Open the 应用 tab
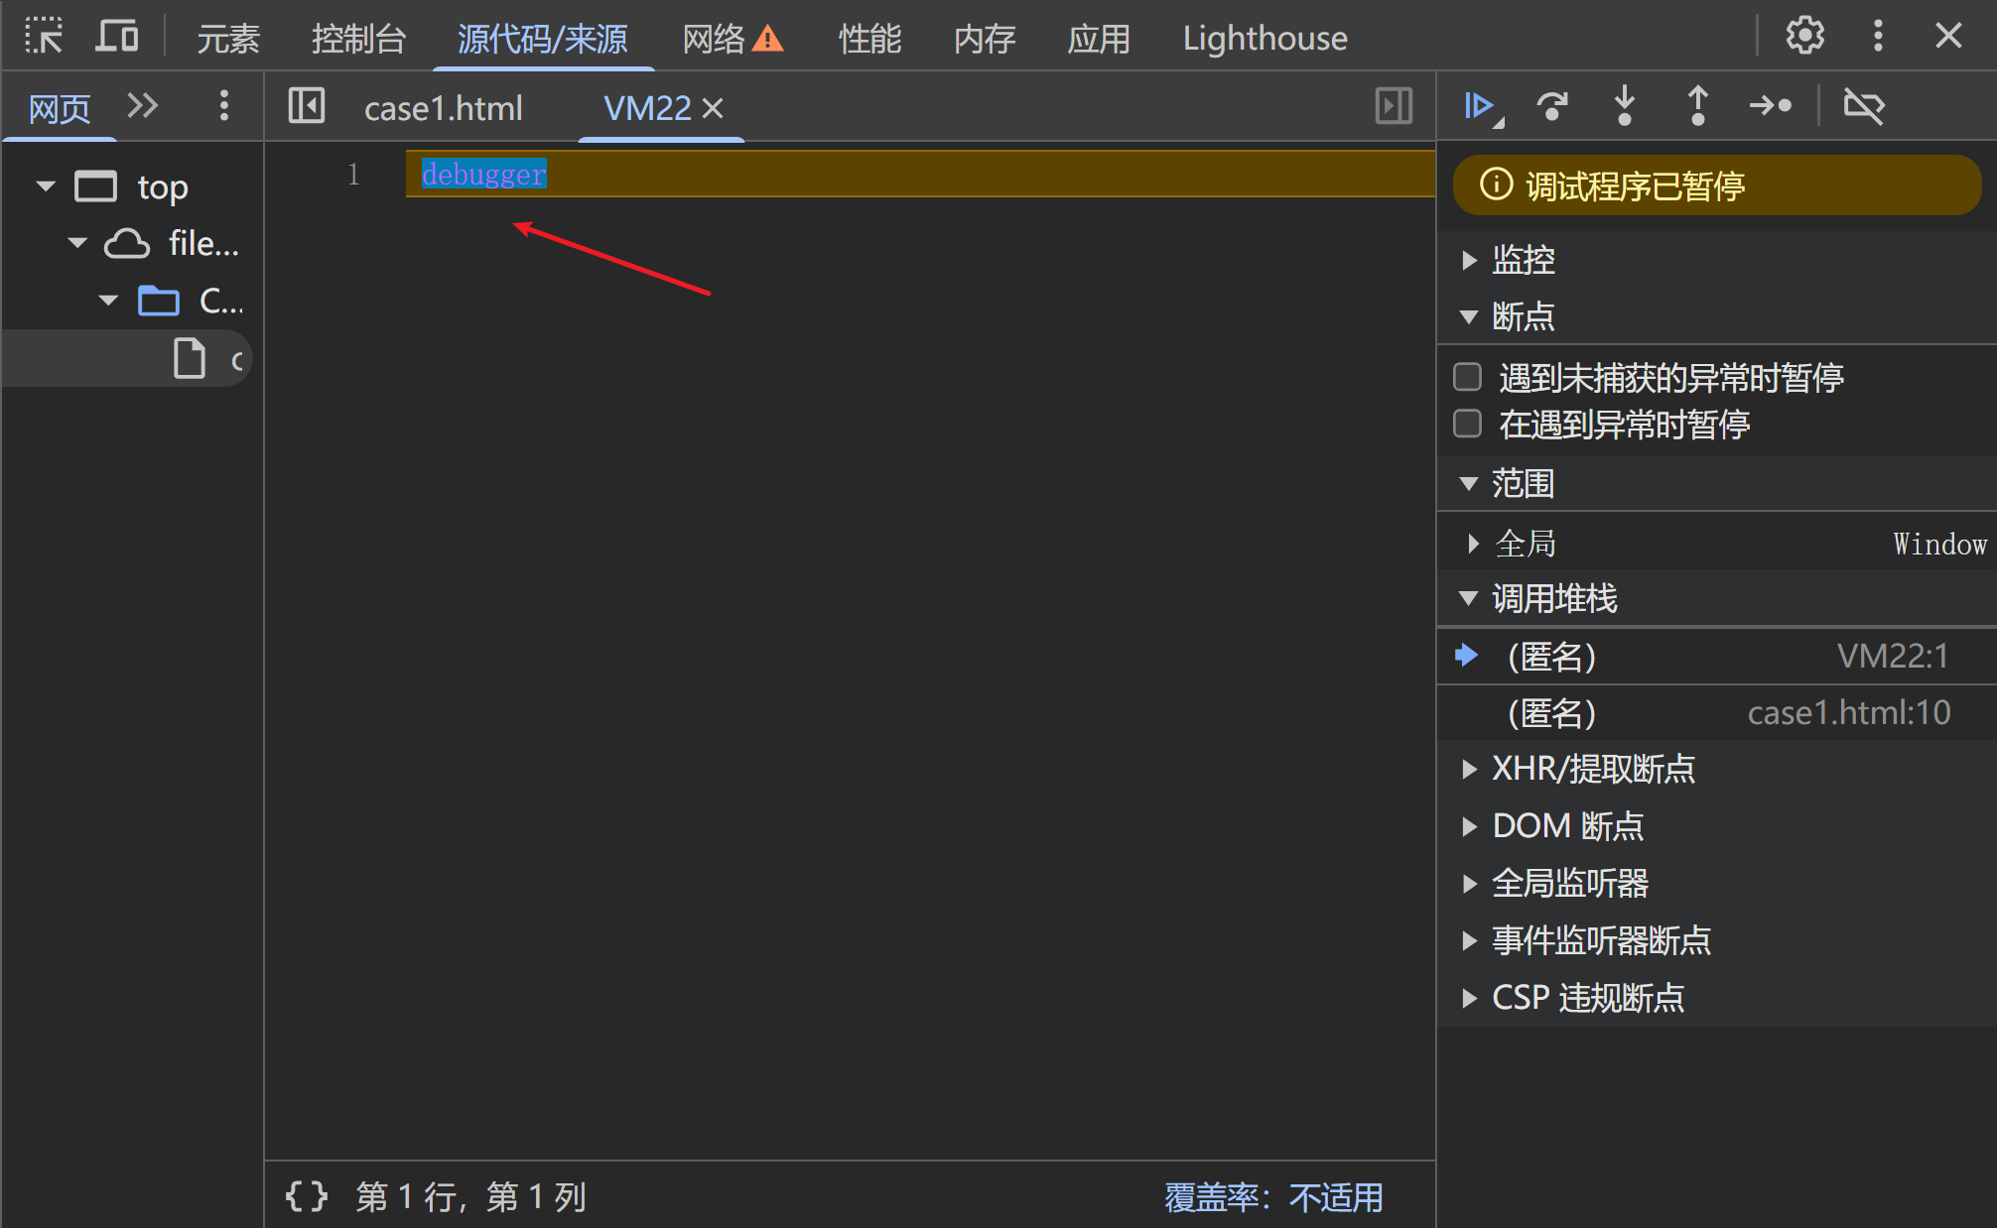 pyautogui.click(x=1099, y=39)
